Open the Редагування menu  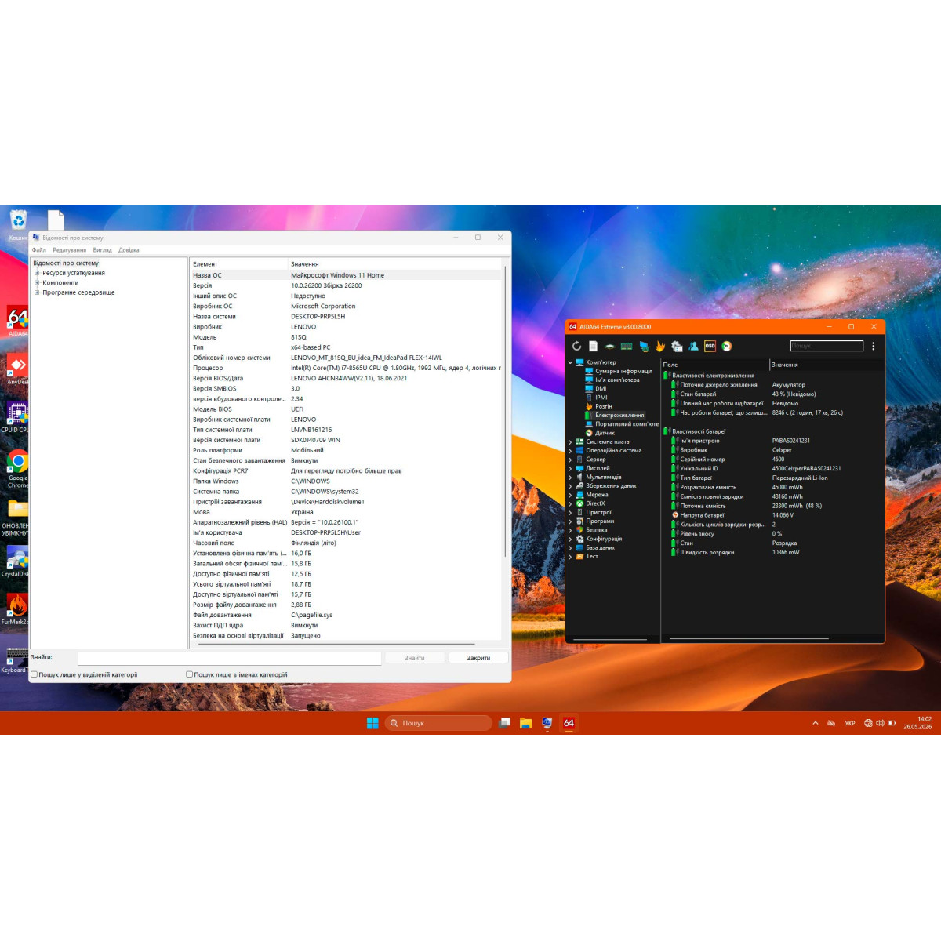click(70, 250)
